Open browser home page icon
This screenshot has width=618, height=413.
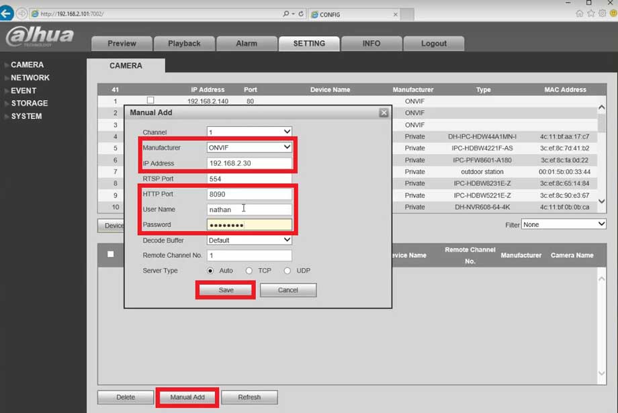[580, 13]
